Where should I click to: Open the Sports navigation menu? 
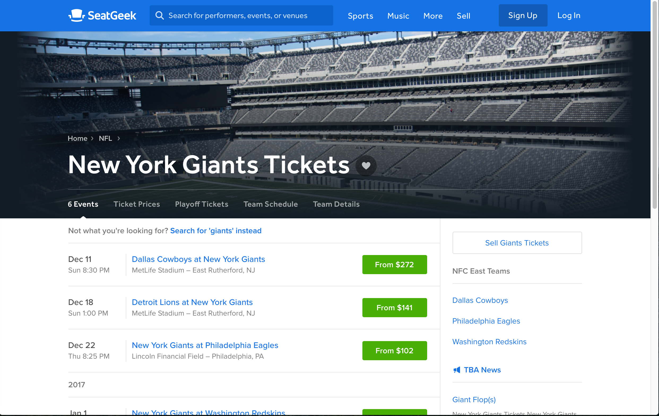click(x=360, y=16)
